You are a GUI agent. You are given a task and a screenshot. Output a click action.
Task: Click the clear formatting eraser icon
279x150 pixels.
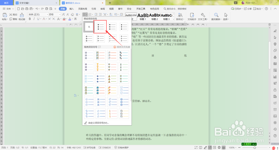point(72,15)
